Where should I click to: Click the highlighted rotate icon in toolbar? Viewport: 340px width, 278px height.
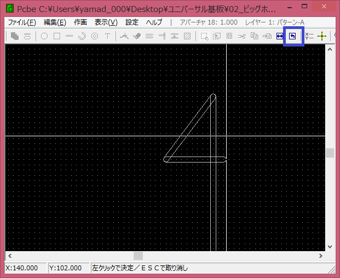point(293,36)
